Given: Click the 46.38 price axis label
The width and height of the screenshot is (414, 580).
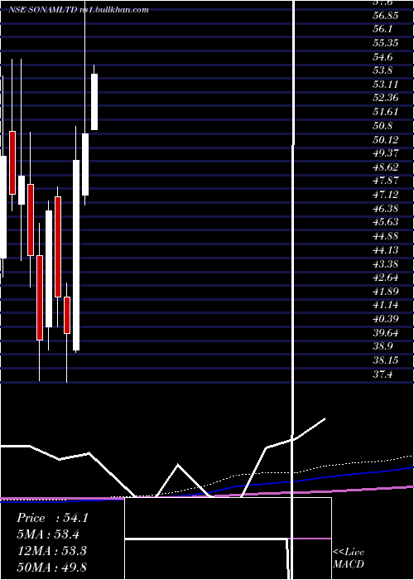Looking at the screenshot, I should pyautogui.click(x=386, y=209).
